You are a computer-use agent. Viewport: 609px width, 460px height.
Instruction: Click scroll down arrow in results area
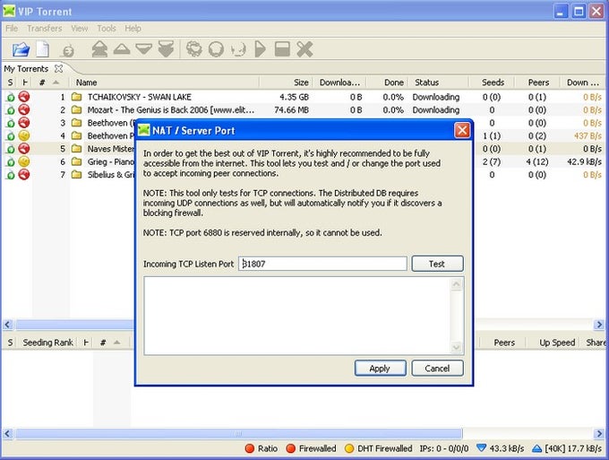(457, 347)
